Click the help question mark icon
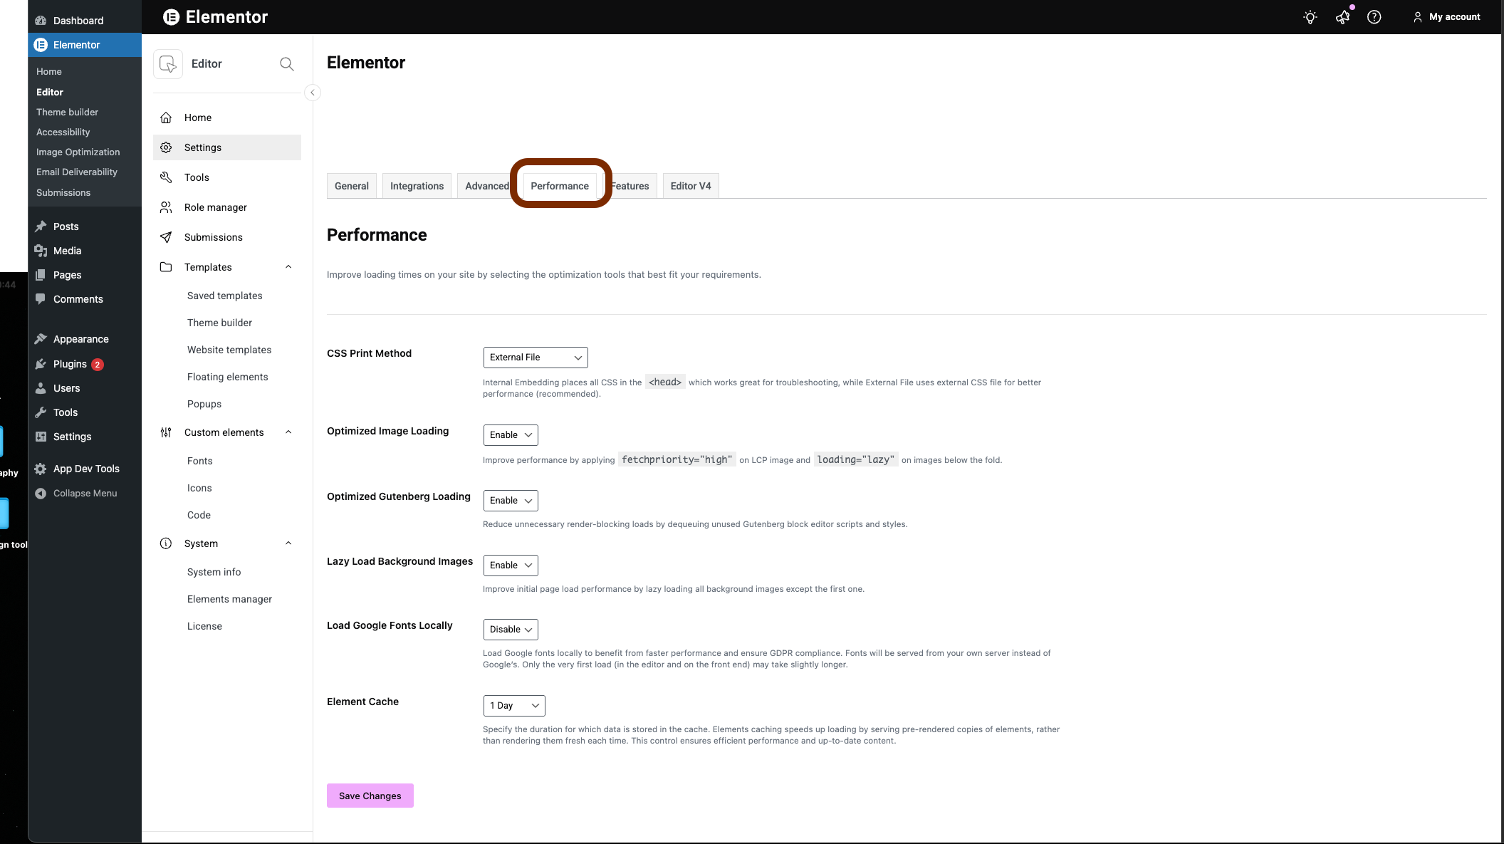 point(1374,17)
